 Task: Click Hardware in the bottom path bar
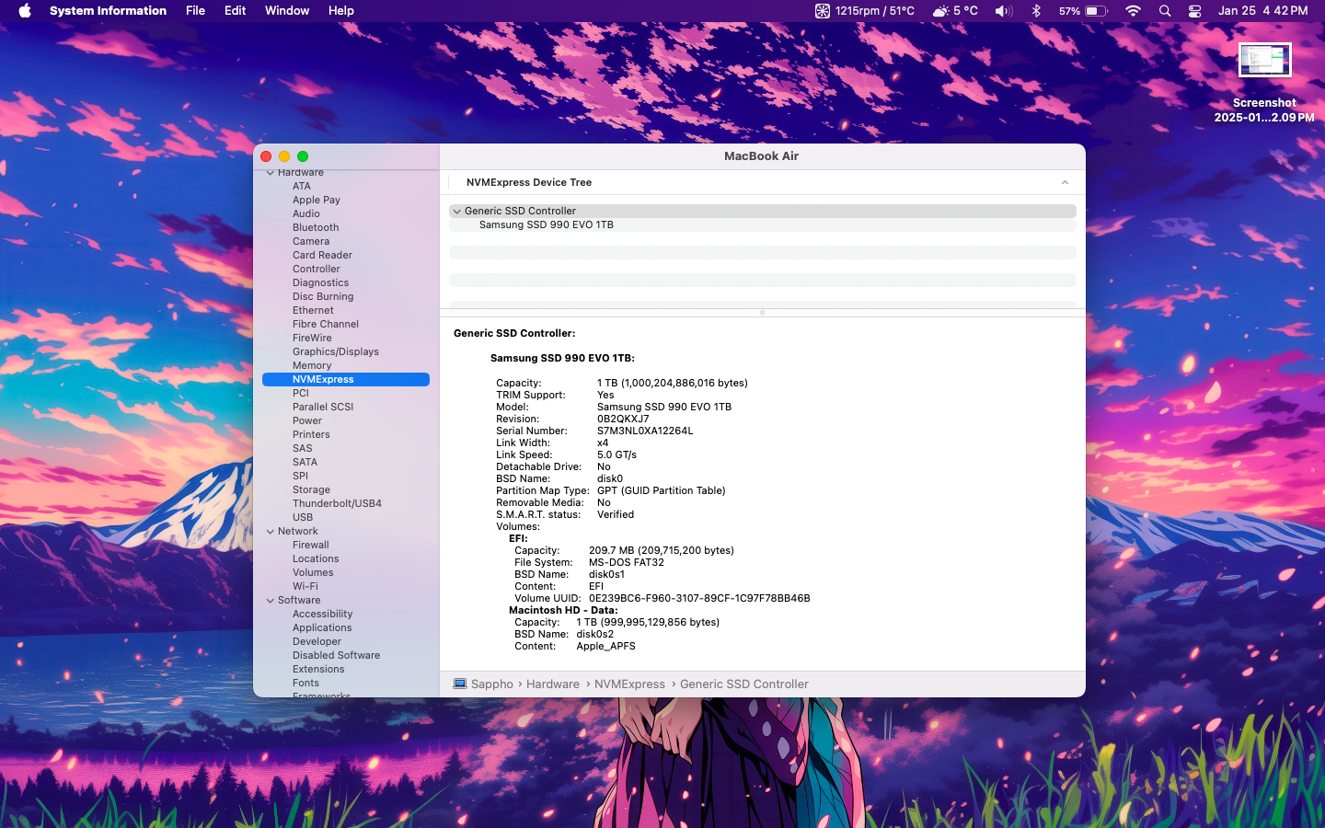(552, 684)
